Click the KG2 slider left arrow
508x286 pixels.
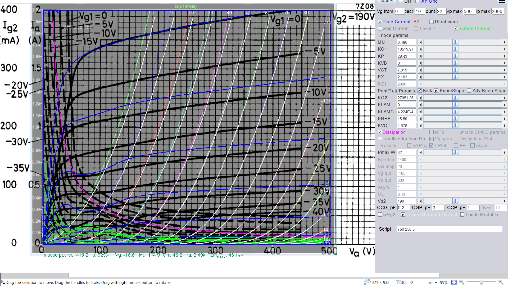coord(421,98)
